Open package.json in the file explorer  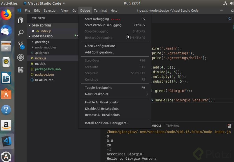pyautogui.click(x=44, y=75)
